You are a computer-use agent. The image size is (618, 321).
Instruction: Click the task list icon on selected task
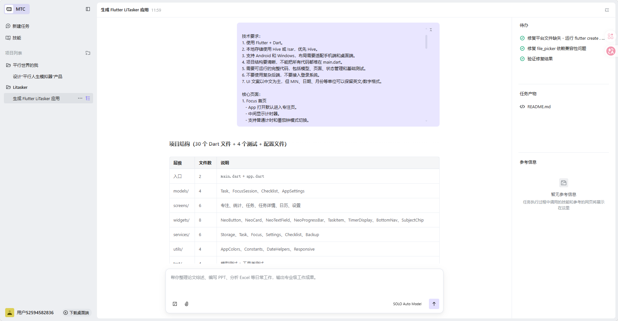pos(88,98)
